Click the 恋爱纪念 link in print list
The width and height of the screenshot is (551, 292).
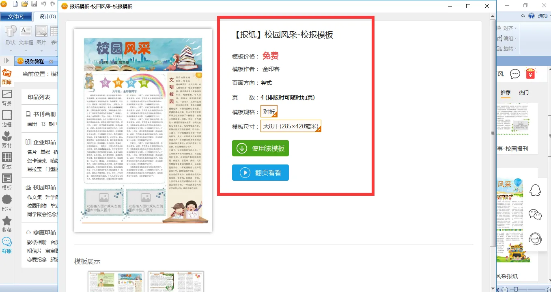[x=37, y=259]
